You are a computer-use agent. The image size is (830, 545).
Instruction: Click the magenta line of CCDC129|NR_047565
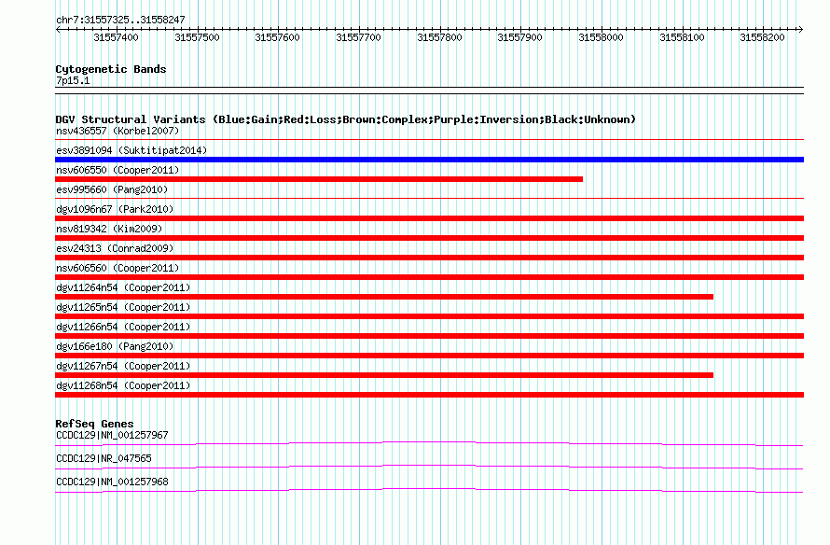429,467
